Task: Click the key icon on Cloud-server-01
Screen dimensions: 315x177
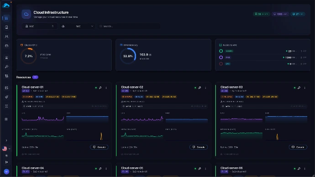Action: click(x=100, y=88)
